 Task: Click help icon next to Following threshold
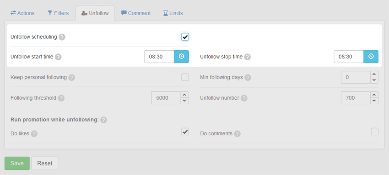tap(61, 98)
